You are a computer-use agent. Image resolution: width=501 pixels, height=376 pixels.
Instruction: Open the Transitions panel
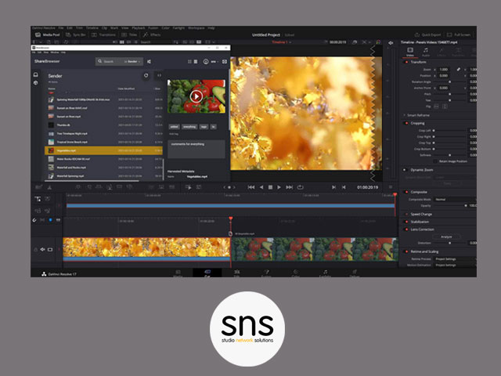pos(103,34)
